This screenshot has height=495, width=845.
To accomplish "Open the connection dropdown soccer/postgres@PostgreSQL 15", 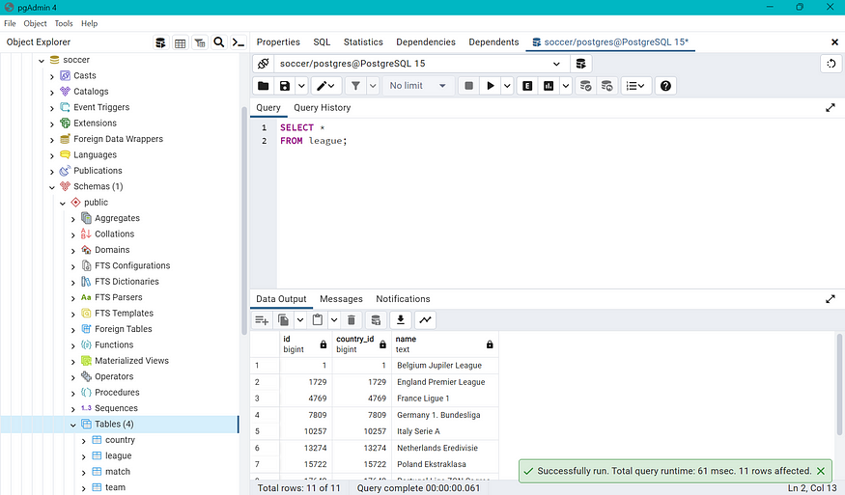I will pyautogui.click(x=421, y=64).
